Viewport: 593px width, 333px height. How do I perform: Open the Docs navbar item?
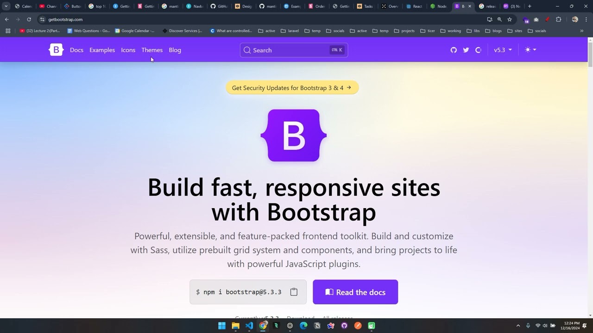76,50
